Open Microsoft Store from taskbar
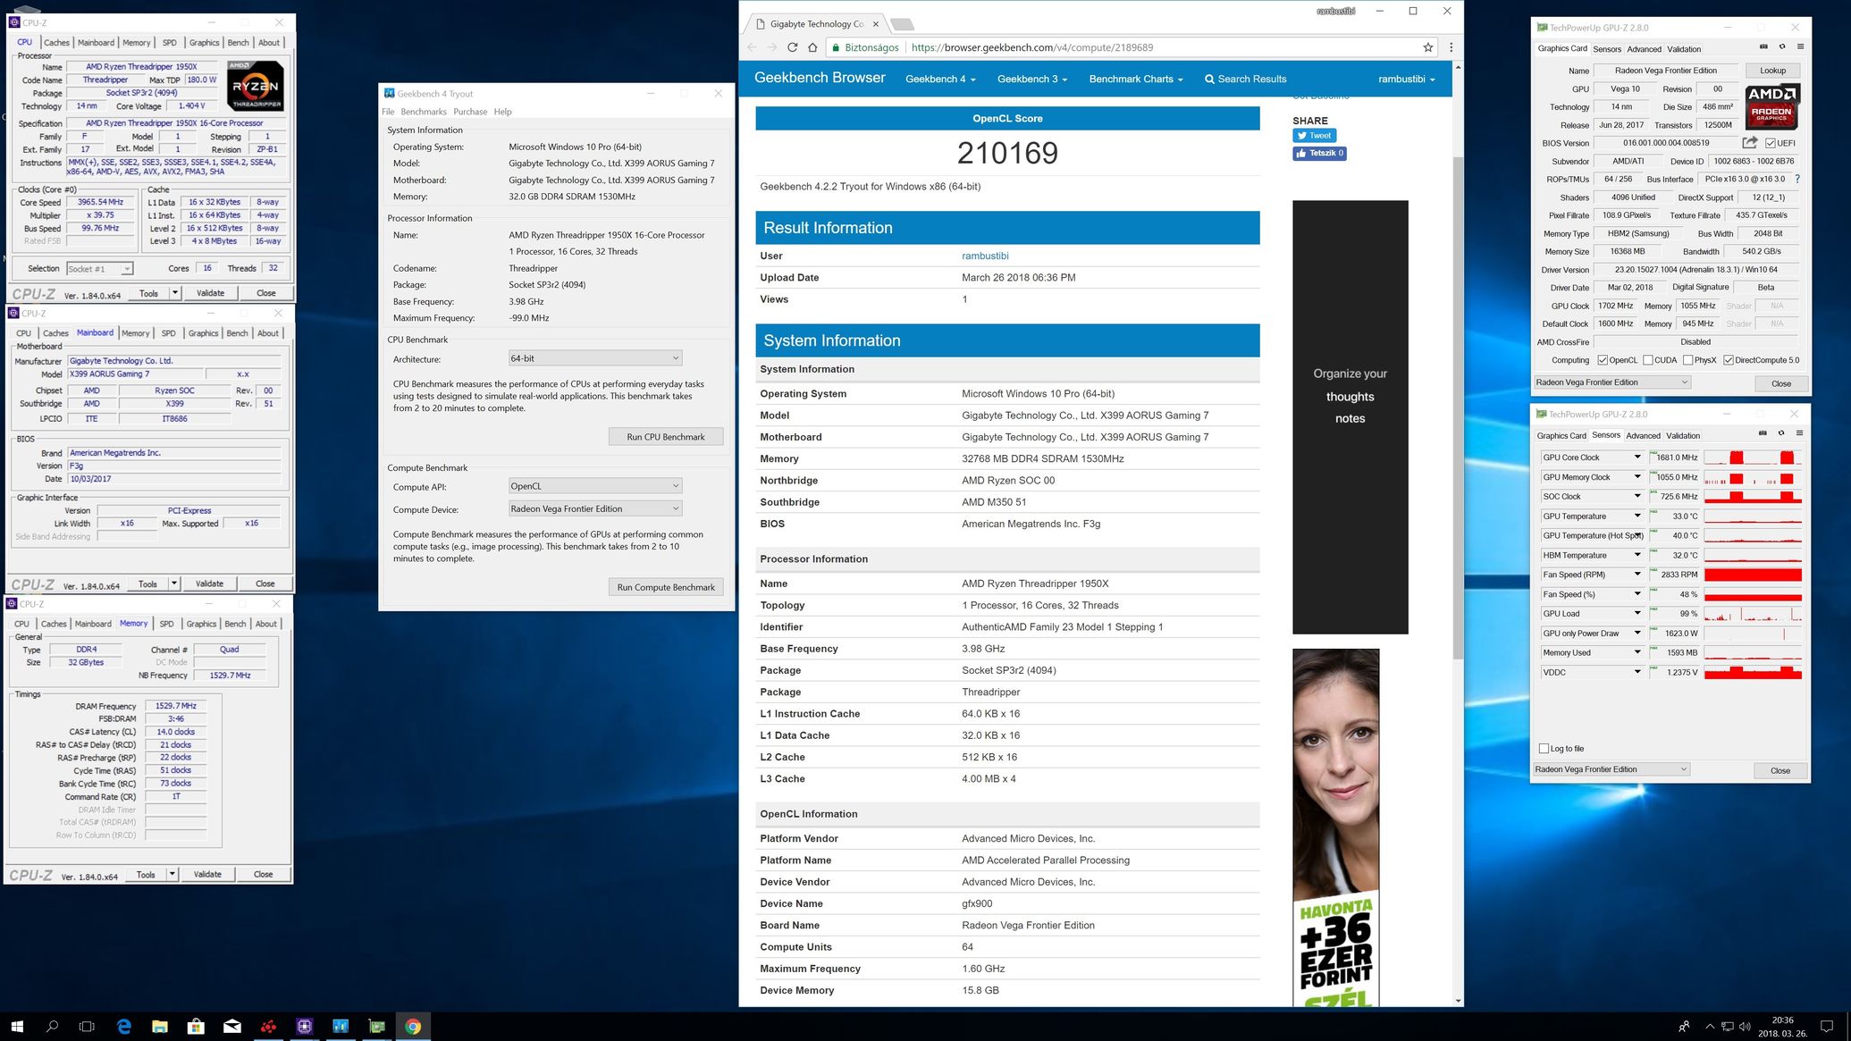 (x=196, y=1027)
